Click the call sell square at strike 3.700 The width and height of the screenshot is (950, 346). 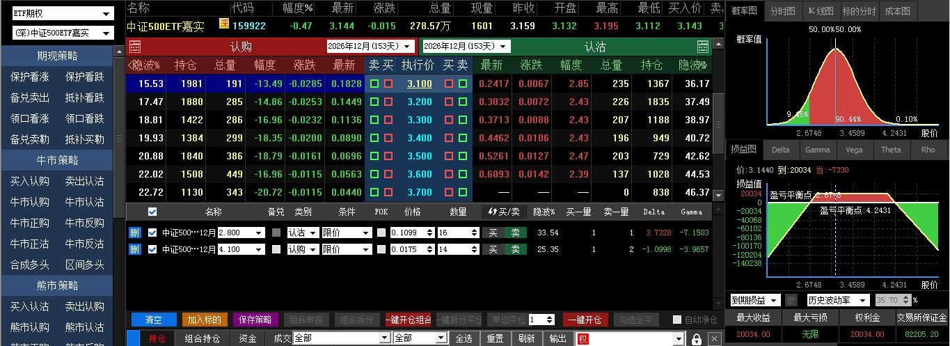coord(375,192)
